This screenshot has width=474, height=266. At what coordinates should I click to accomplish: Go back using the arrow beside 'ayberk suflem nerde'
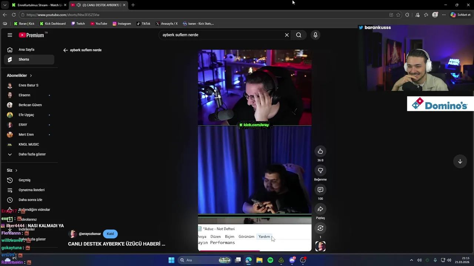coord(66,50)
